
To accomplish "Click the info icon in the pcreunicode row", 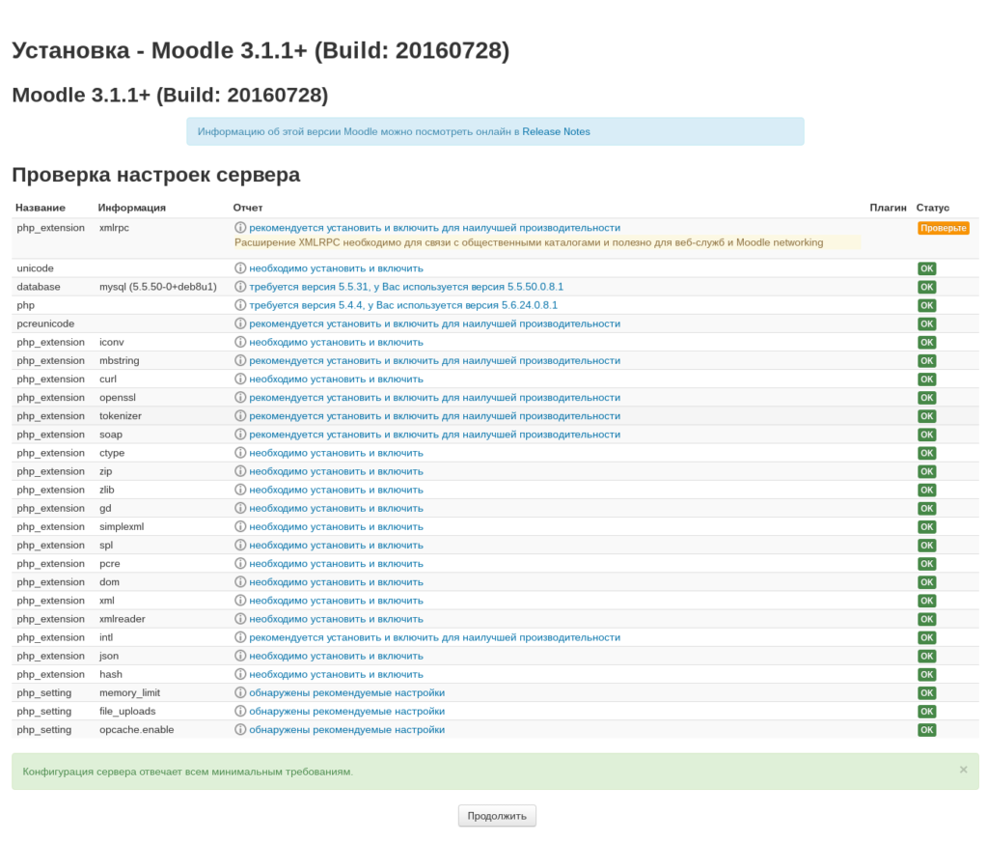I will point(240,323).
